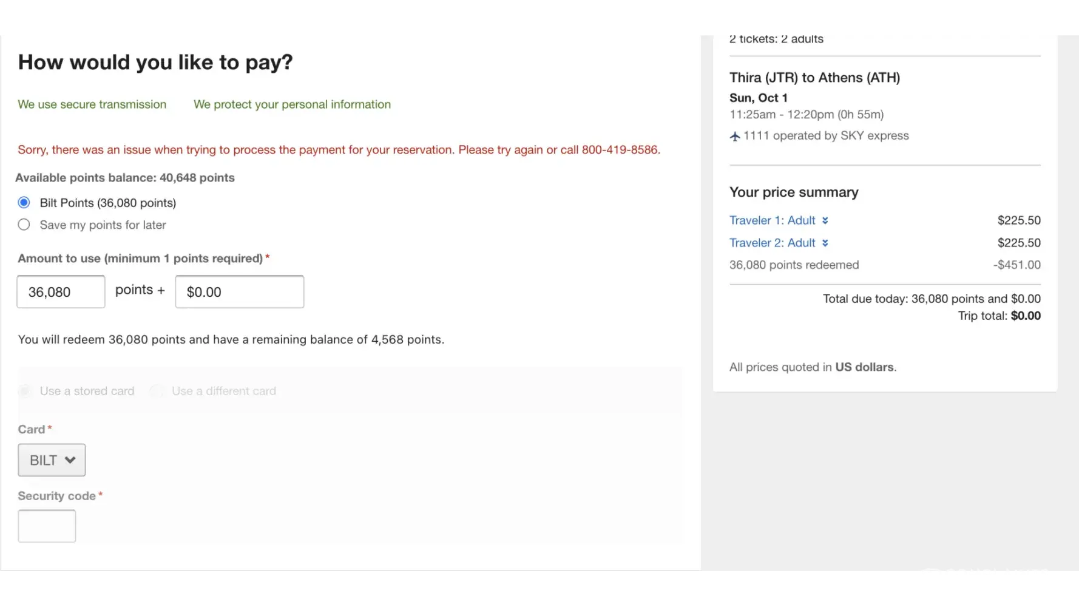Click the double-chevron icon next to Traveler 1
Screen dimensions: 1079x607
[825, 220]
